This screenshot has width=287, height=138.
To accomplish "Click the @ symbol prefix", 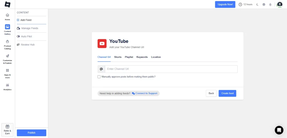I will (101, 69).
